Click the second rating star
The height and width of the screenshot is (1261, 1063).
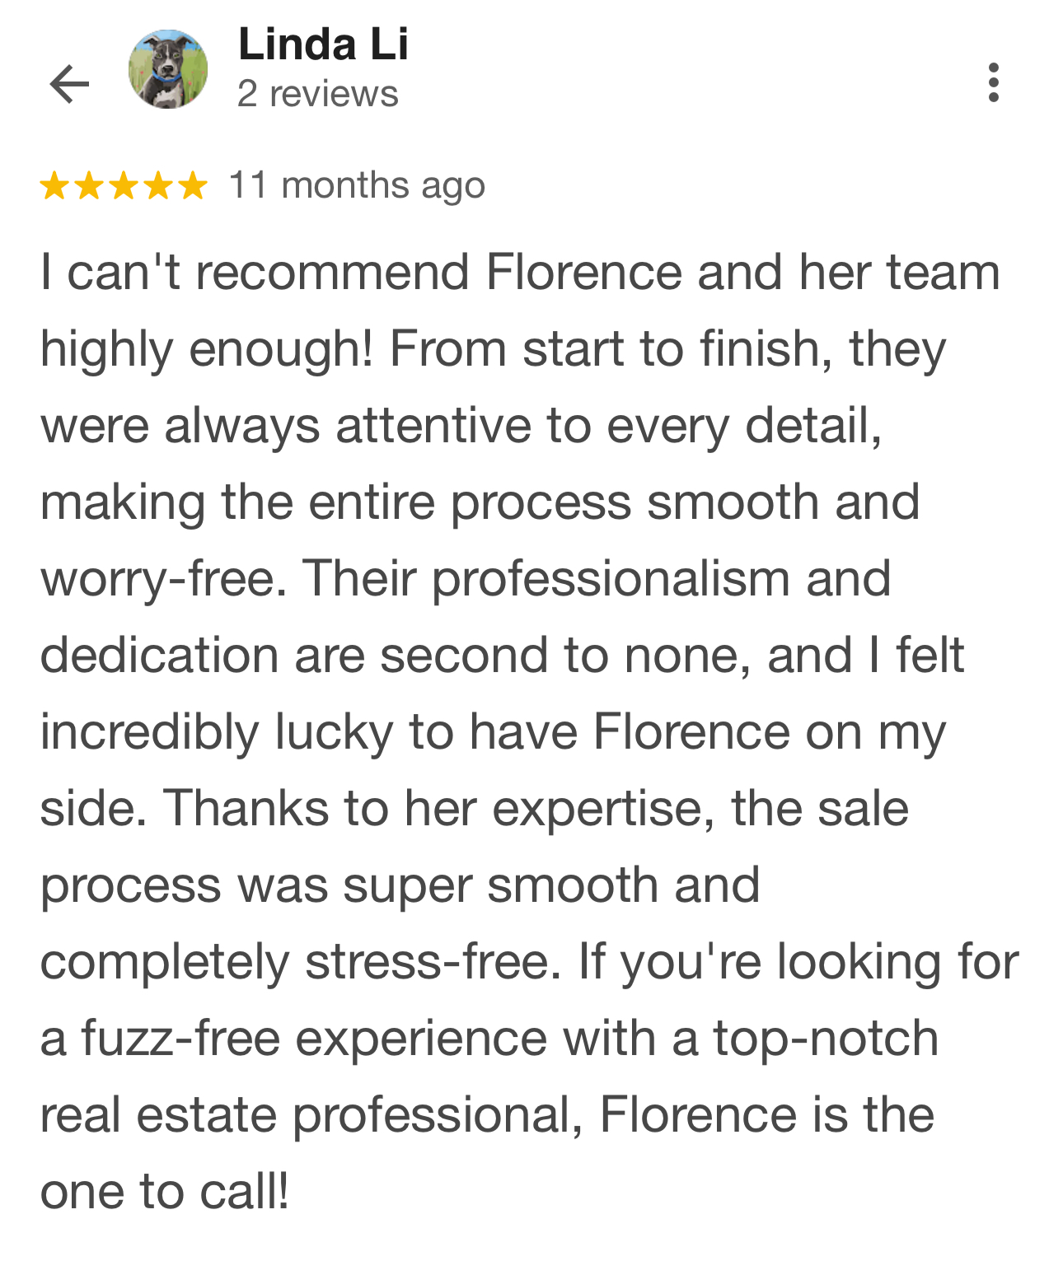click(x=89, y=186)
